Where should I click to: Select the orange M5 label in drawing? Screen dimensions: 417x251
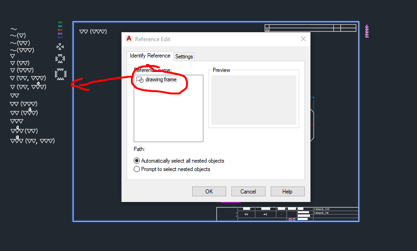60,30
